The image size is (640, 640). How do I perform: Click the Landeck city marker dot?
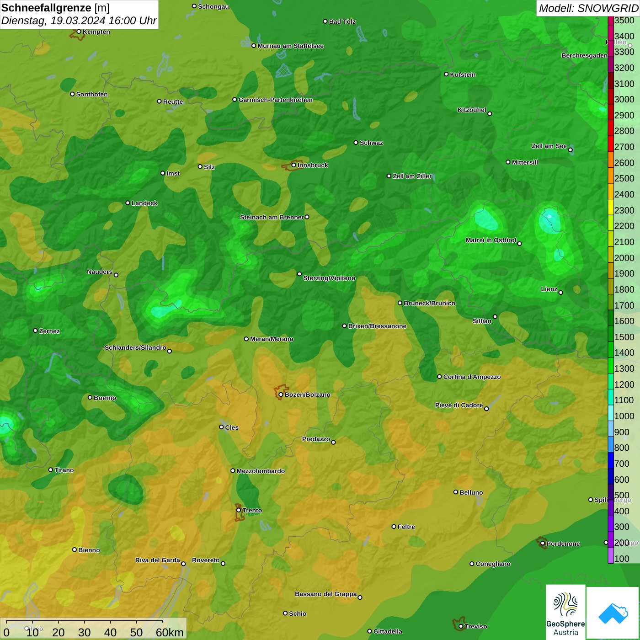coord(128,203)
